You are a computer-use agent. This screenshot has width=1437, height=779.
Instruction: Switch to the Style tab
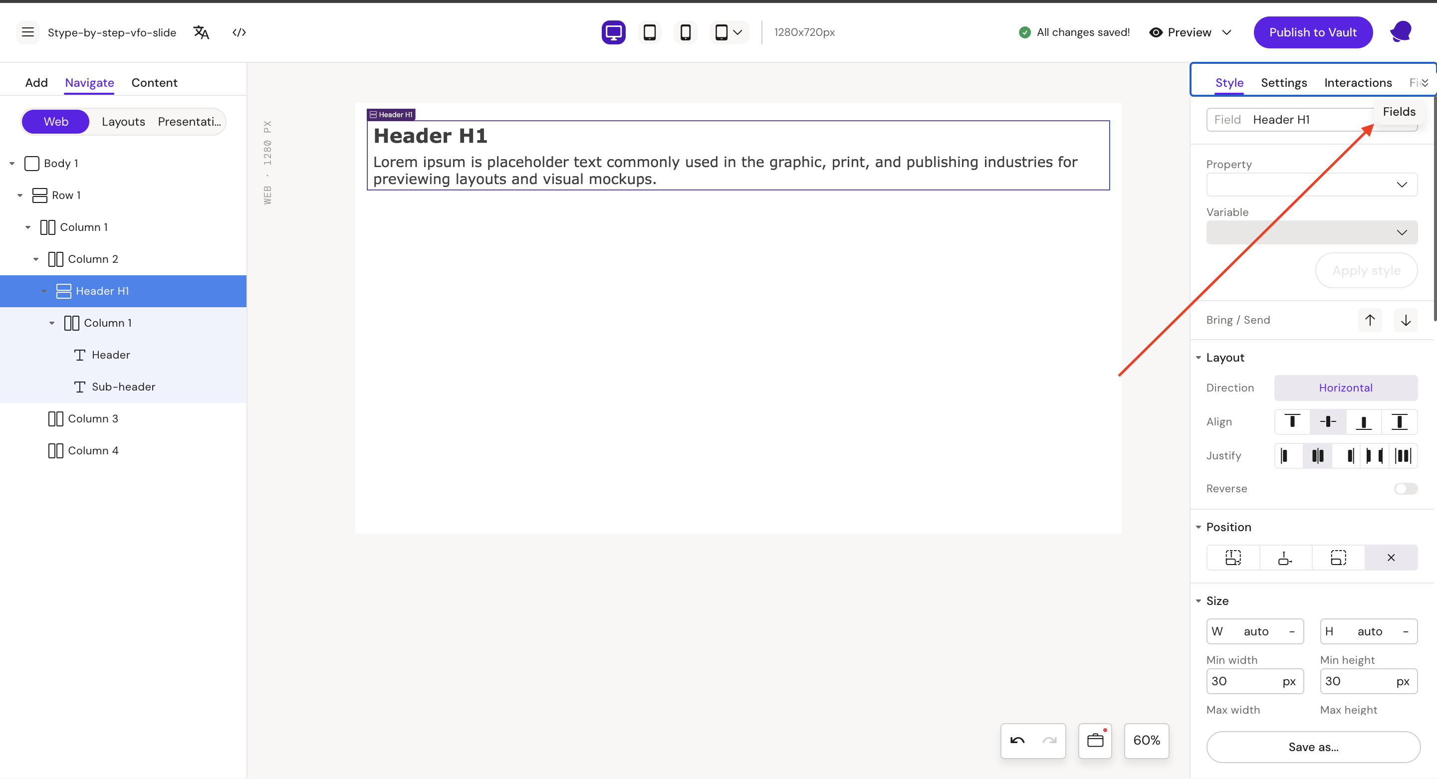(x=1229, y=82)
